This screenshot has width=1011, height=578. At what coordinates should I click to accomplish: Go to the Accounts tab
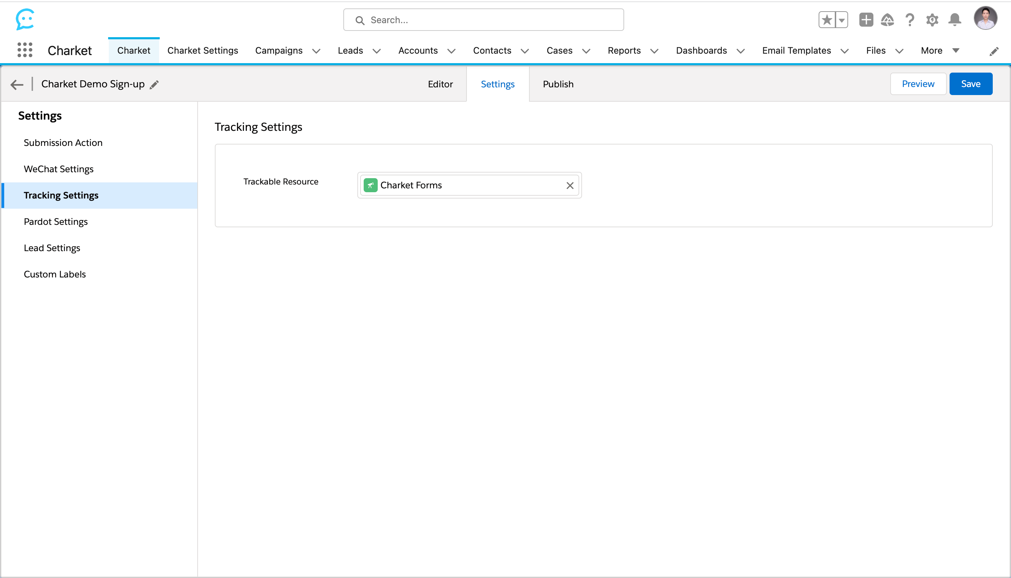(x=418, y=51)
